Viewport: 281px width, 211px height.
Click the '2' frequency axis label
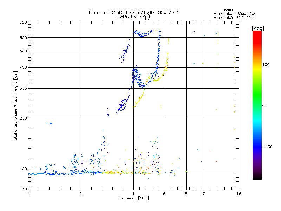point(81,194)
